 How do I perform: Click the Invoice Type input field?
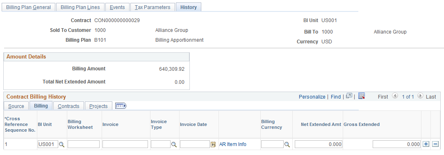pyautogui.click(x=161, y=144)
